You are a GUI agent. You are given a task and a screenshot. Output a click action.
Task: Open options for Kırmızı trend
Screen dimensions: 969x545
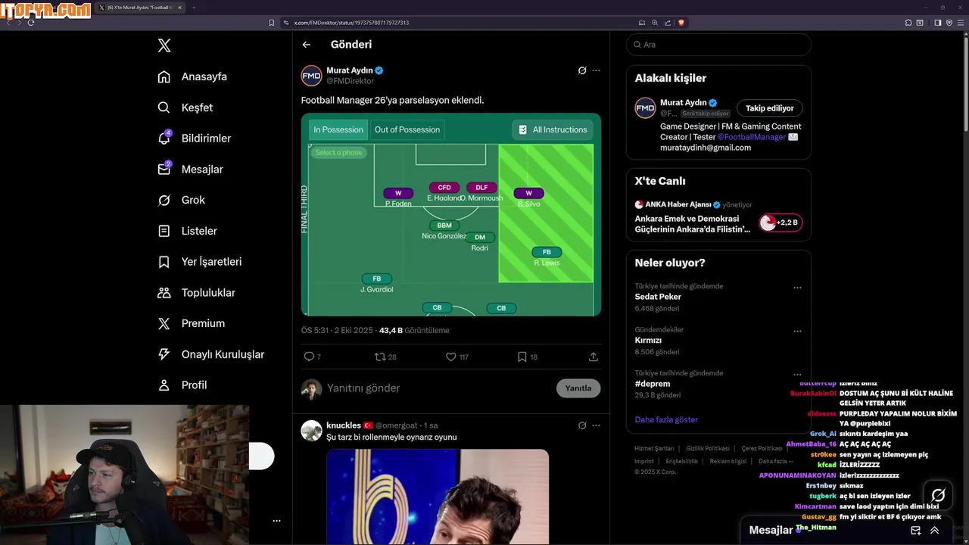tap(797, 331)
